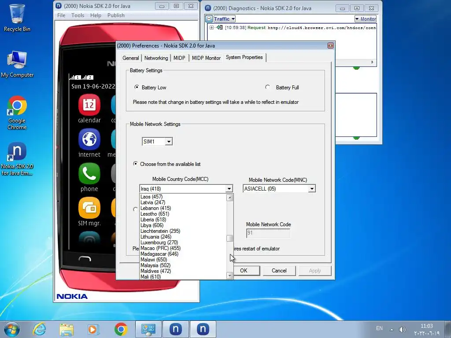
Task: Open the Traffic dropdown in Diagnostics
Action: (225, 19)
